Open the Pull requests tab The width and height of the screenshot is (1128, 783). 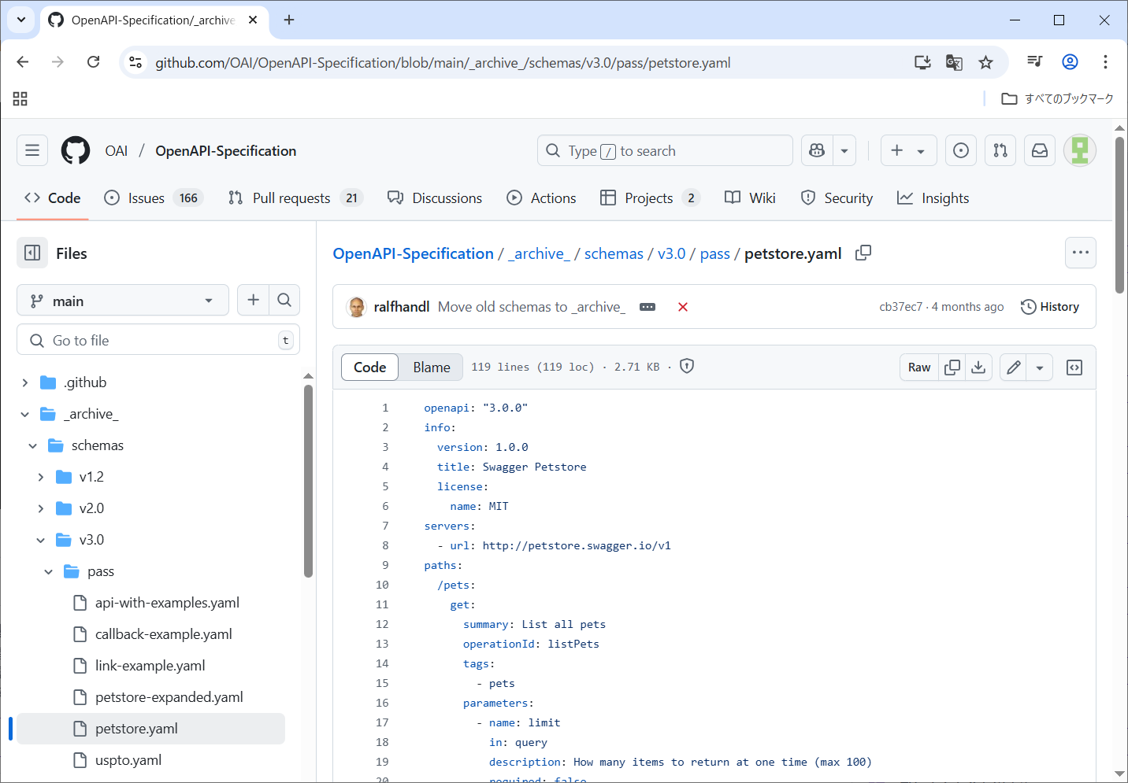[291, 198]
